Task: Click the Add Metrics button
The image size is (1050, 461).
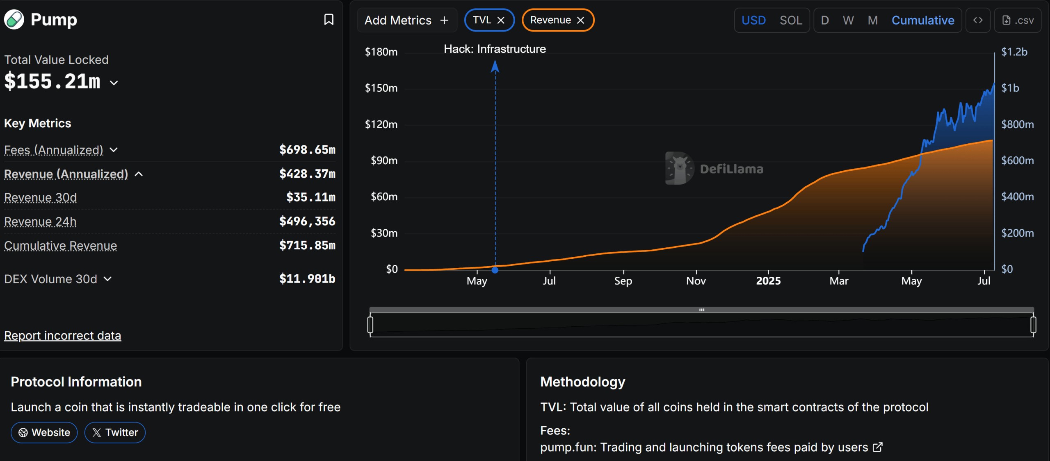Action: tap(407, 20)
